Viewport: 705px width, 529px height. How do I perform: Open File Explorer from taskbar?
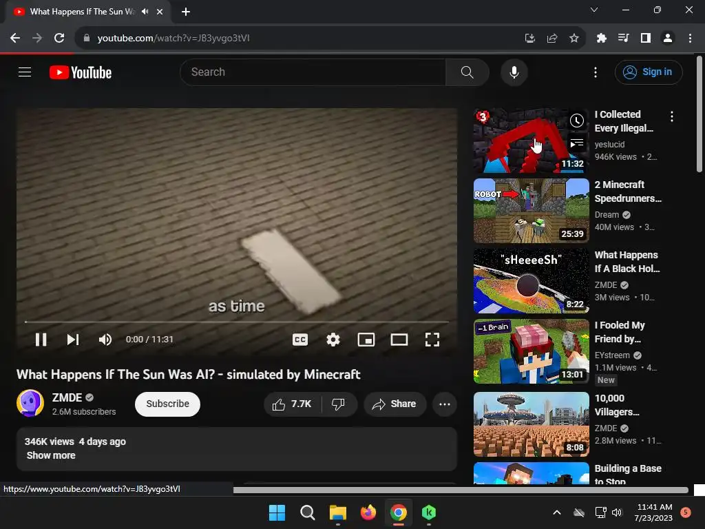tap(337, 512)
